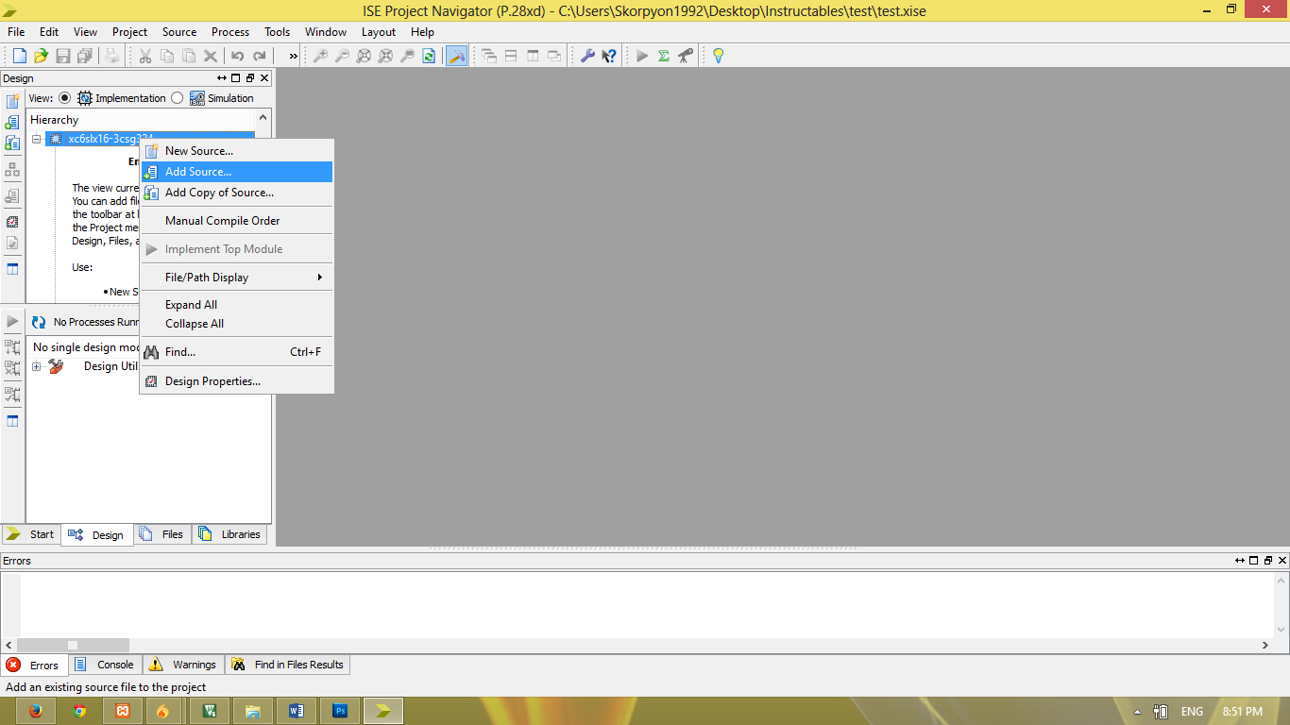1290x725 pixels.
Task: Click the green Refresh toolbar icon
Action: tap(429, 56)
